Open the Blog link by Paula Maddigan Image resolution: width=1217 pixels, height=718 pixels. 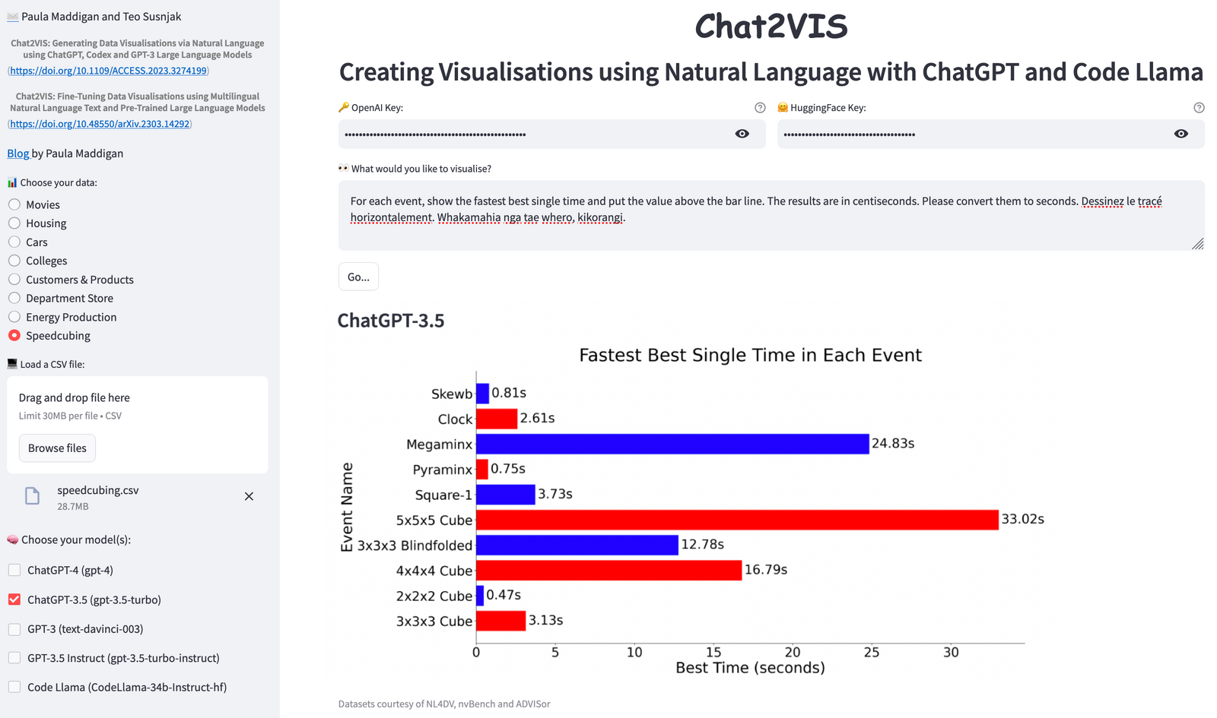[x=18, y=153]
